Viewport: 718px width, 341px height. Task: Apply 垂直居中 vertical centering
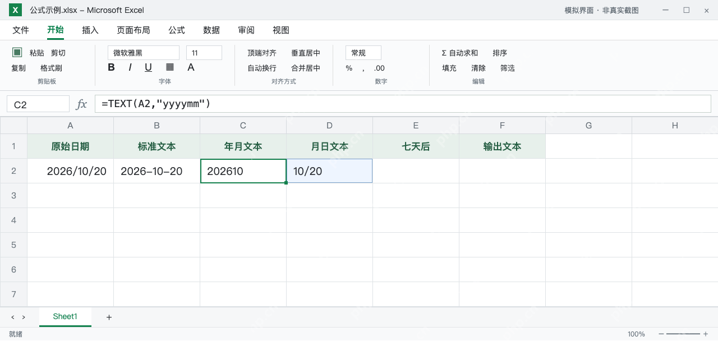306,53
